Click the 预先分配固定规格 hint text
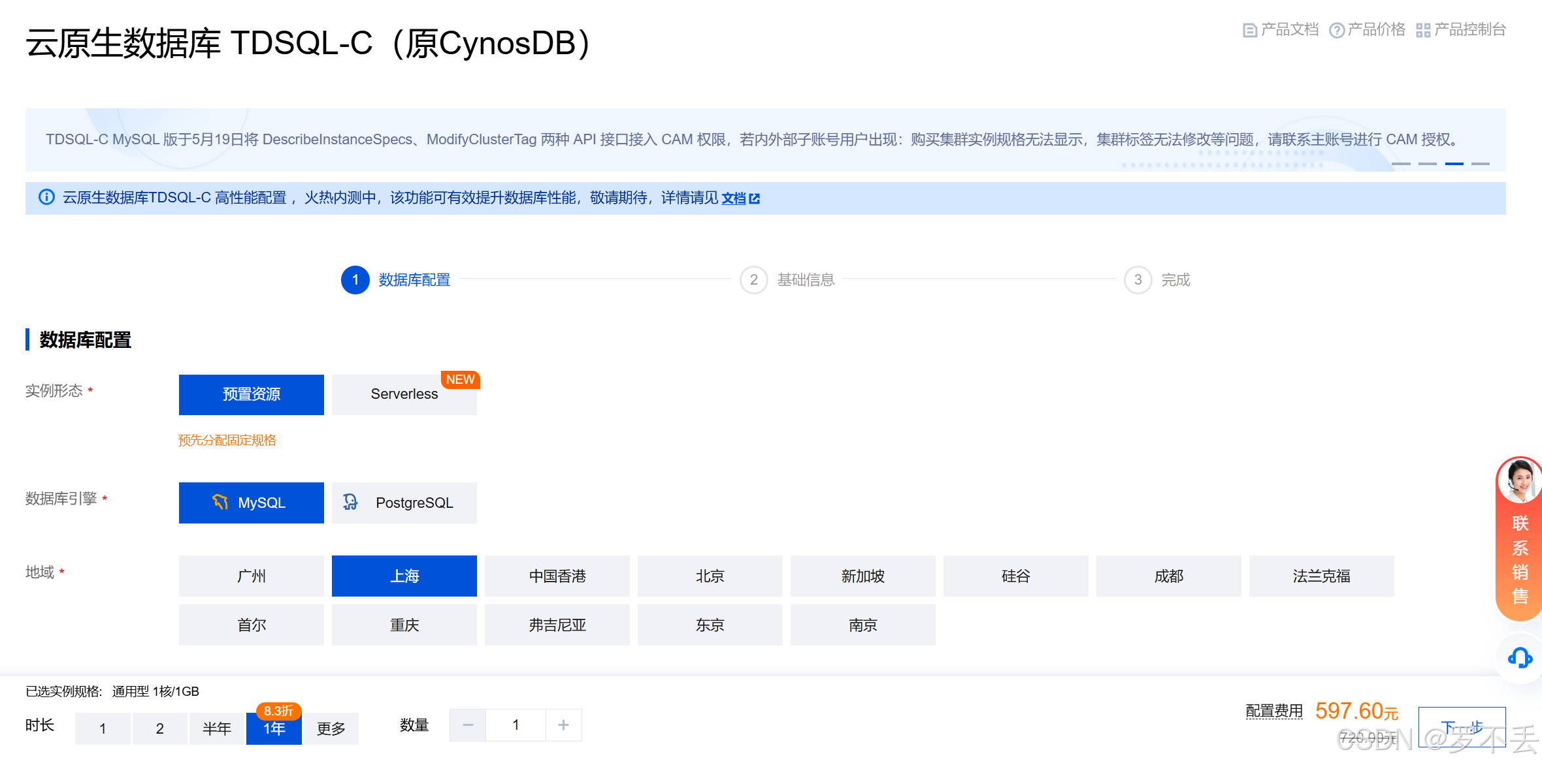The image size is (1542, 765). [227, 441]
